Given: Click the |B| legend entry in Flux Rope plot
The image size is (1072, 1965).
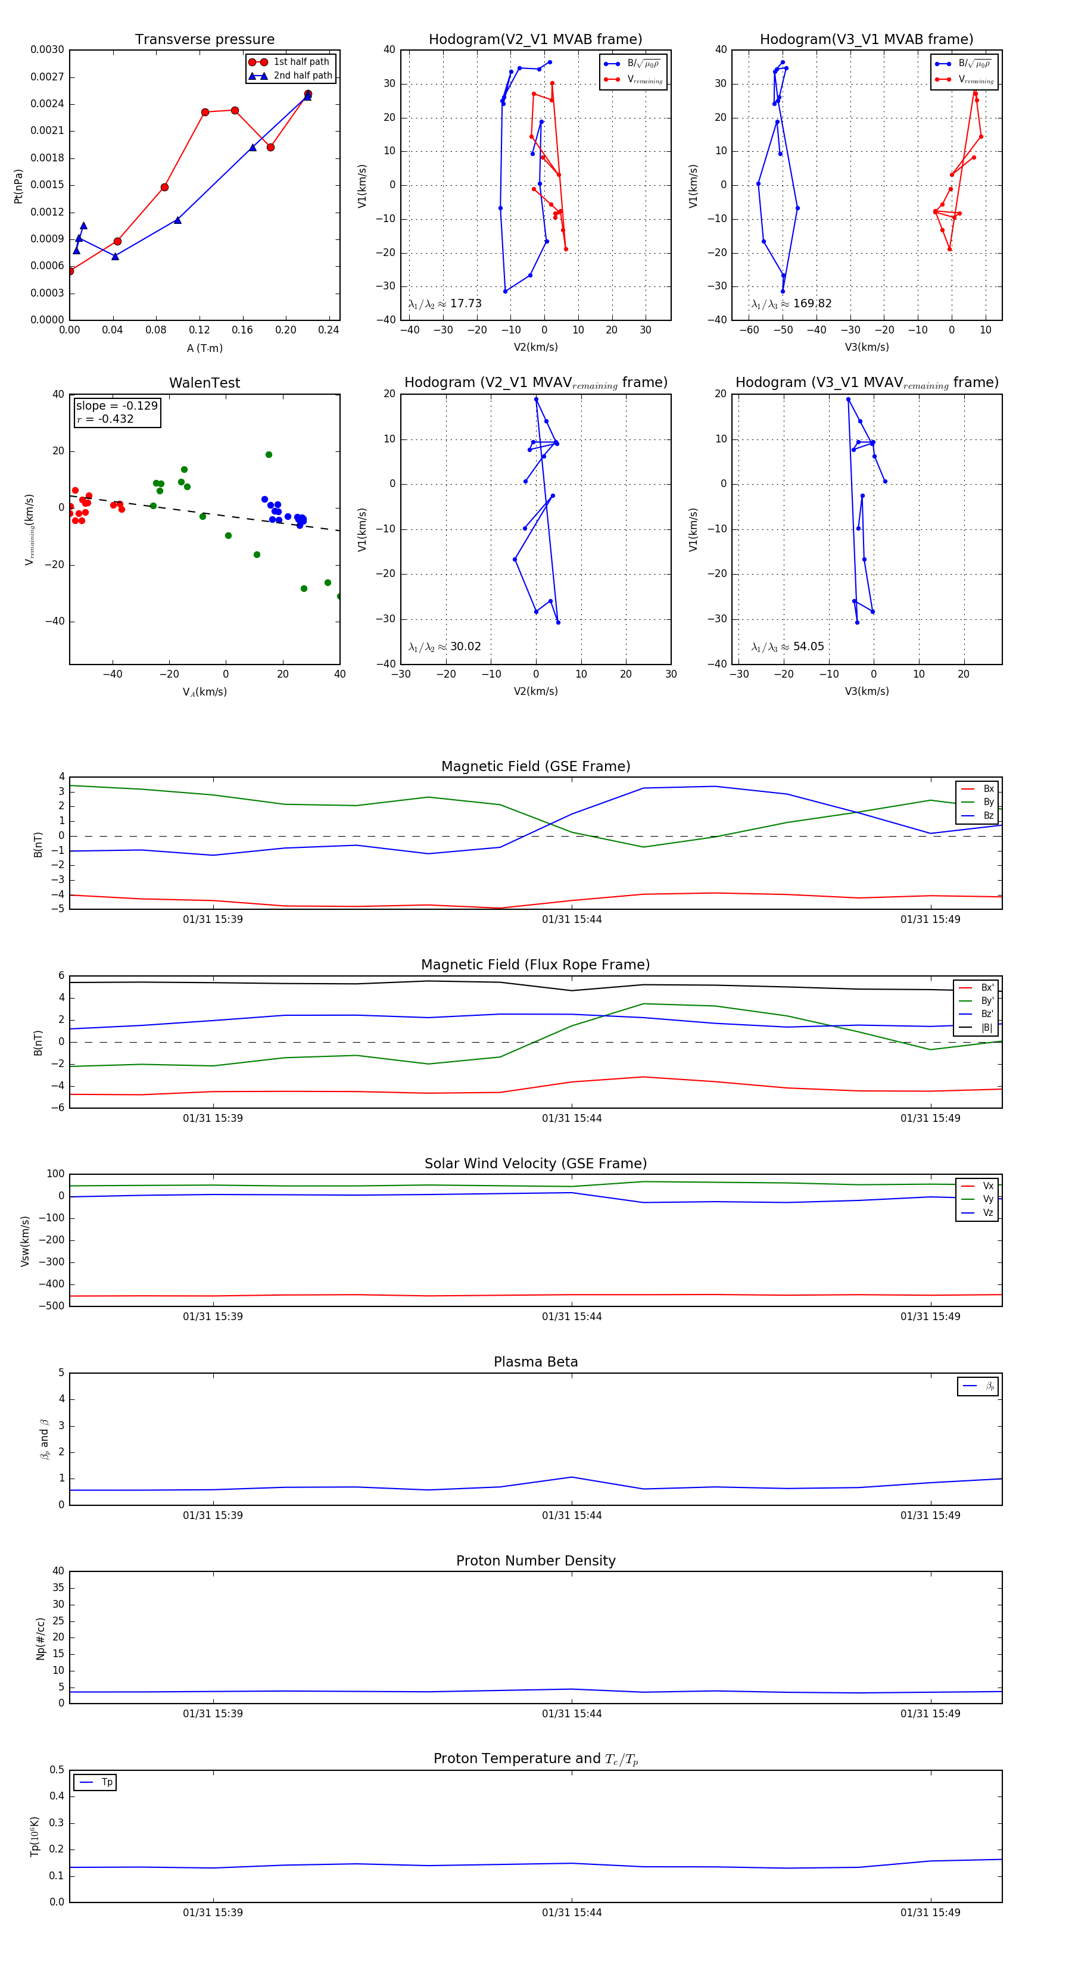Looking at the screenshot, I should [x=976, y=1028].
